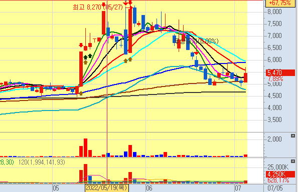
Task: Click the 05 month label on time axis
Action: (x=56, y=188)
